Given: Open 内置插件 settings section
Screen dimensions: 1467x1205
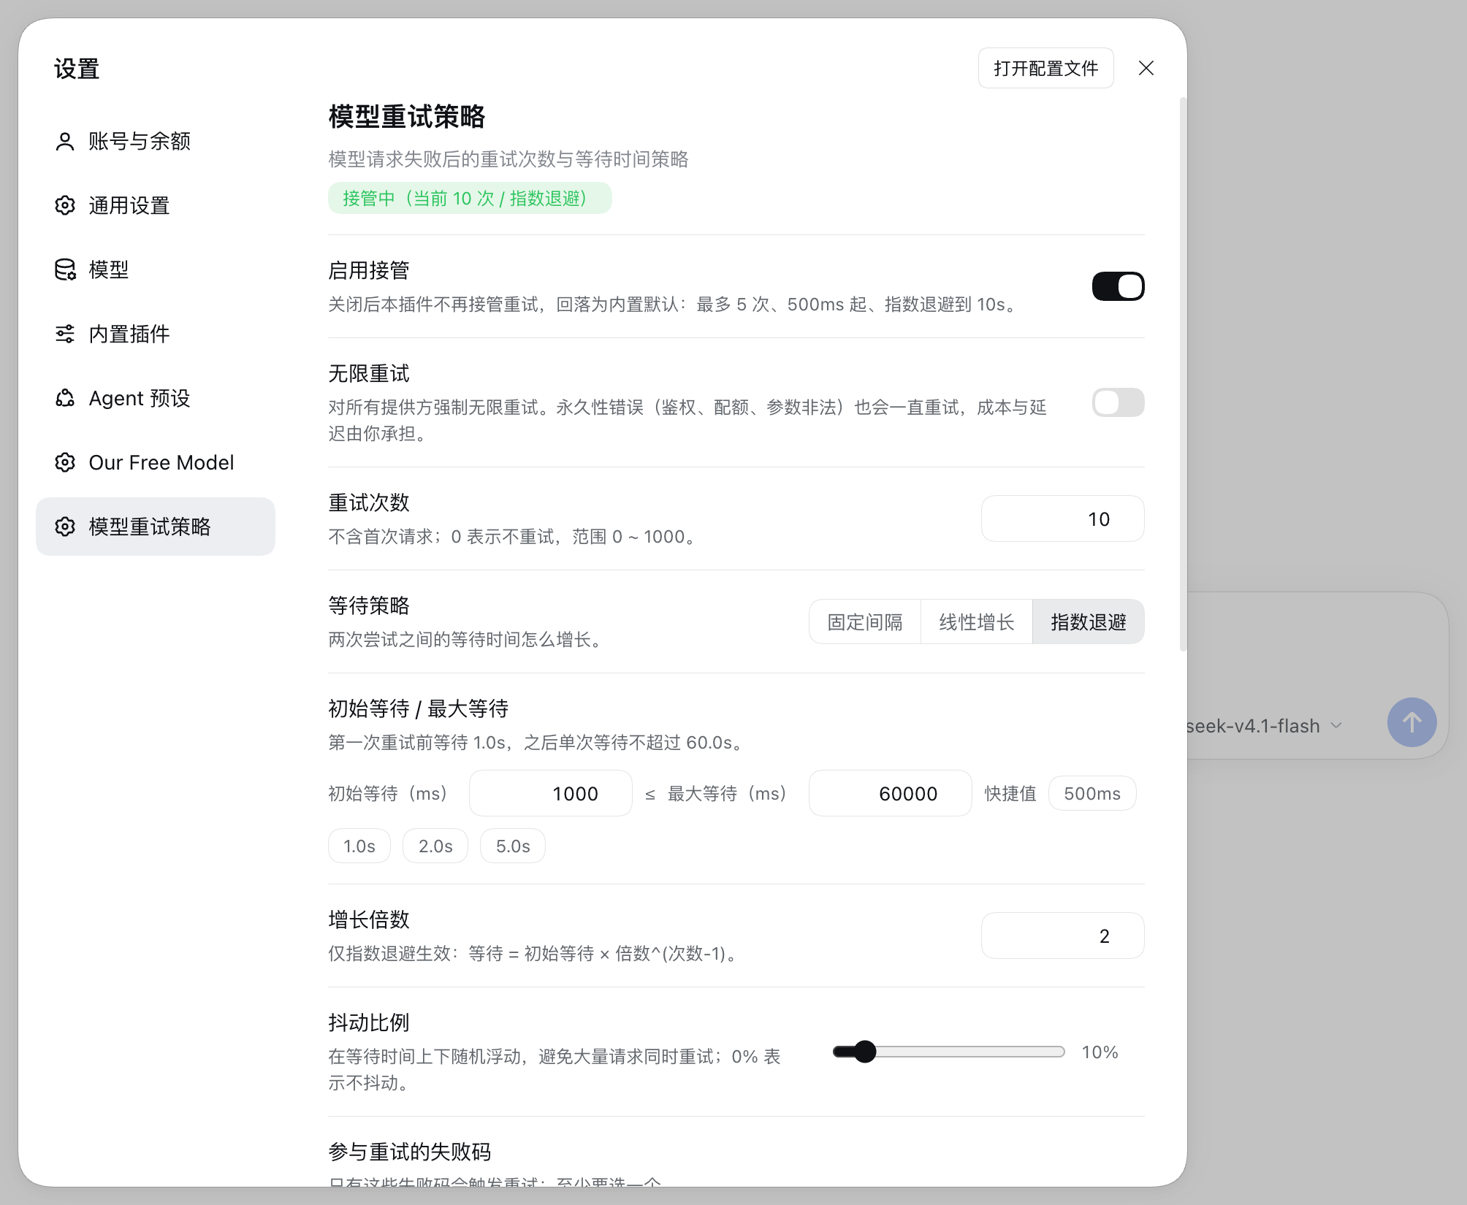Looking at the screenshot, I should [x=156, y=334].
